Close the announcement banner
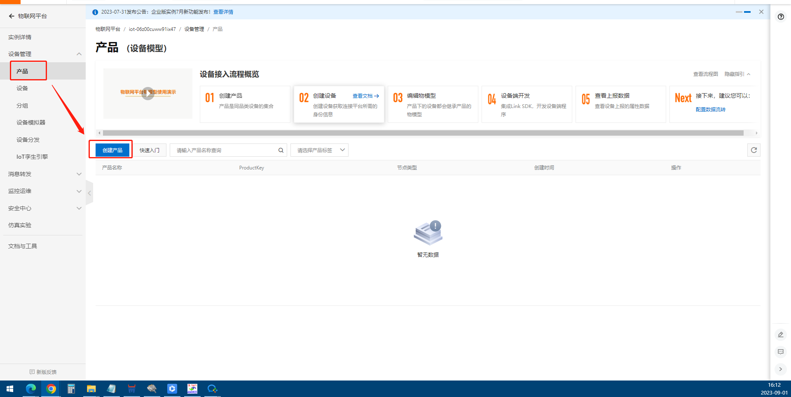This screenshot has width=791, height=397. (761, 12)
